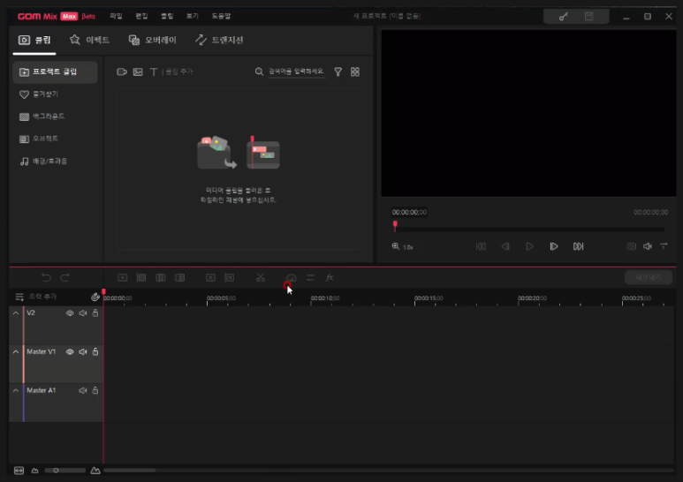
Task: Open the 백그라운드 category
Action: coord(42,117)
